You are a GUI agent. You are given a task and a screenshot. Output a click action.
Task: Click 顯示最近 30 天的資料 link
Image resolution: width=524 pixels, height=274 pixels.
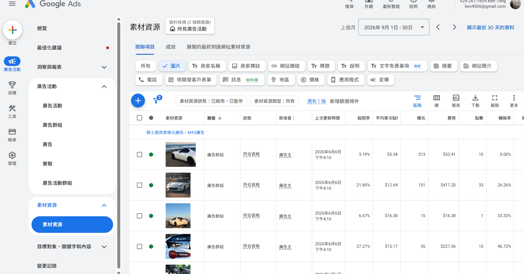(491, 27)
